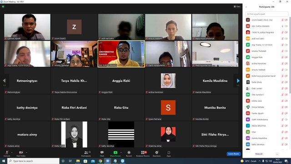Click Ariq N. Mahadi video tile

pos(168,27)
